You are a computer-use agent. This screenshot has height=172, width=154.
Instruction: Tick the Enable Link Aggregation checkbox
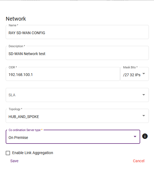(8, 153)
